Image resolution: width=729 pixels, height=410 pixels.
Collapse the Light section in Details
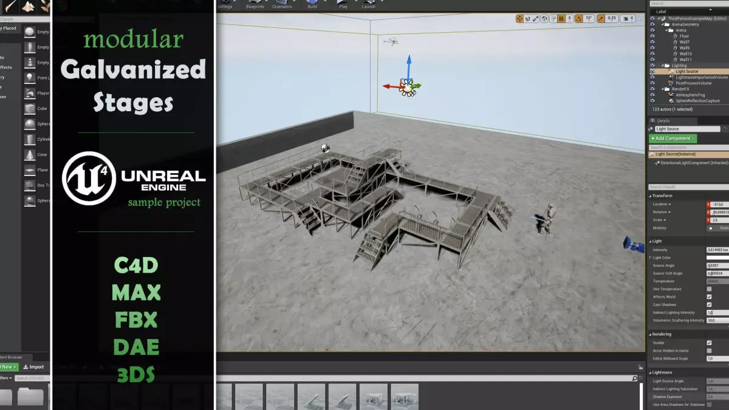click(651, 241)
